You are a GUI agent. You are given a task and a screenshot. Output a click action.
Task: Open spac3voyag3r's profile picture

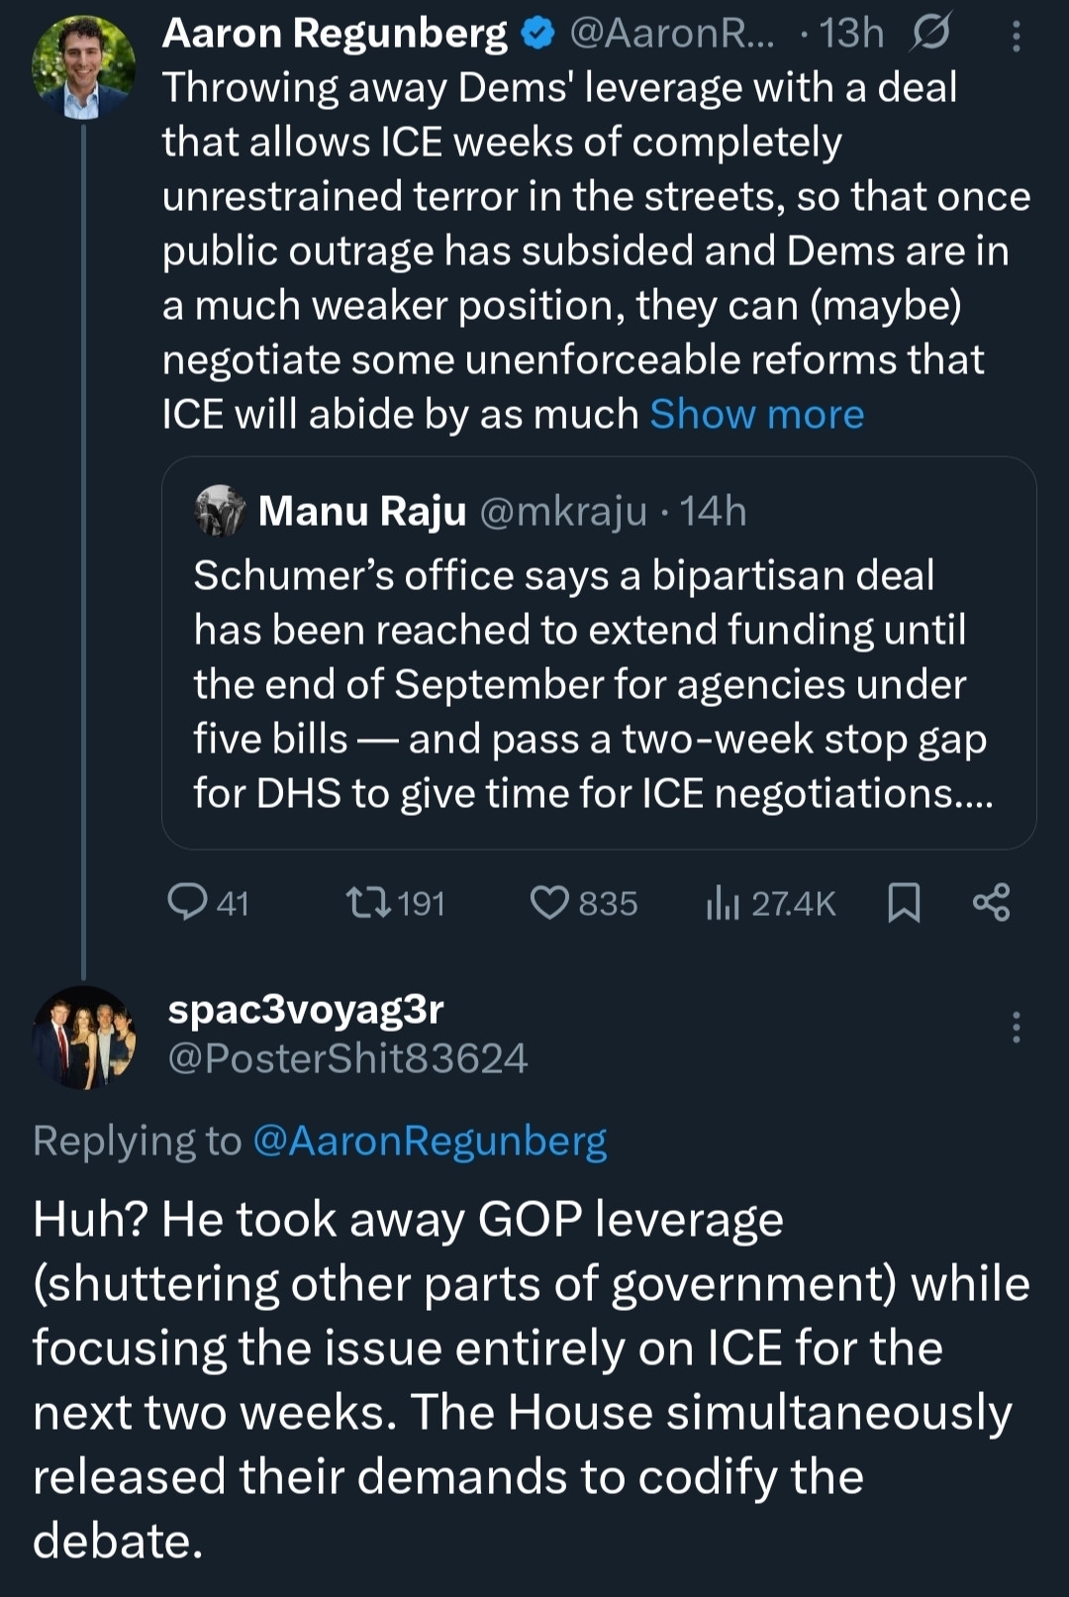[83, 1038]
